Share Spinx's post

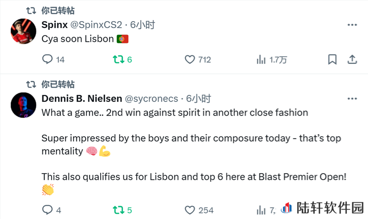(352, 60)
